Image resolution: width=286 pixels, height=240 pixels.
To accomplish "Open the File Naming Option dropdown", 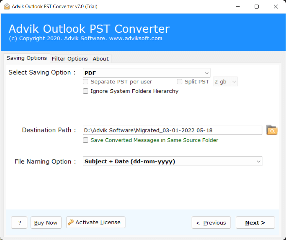I will (x=259, y=161).
